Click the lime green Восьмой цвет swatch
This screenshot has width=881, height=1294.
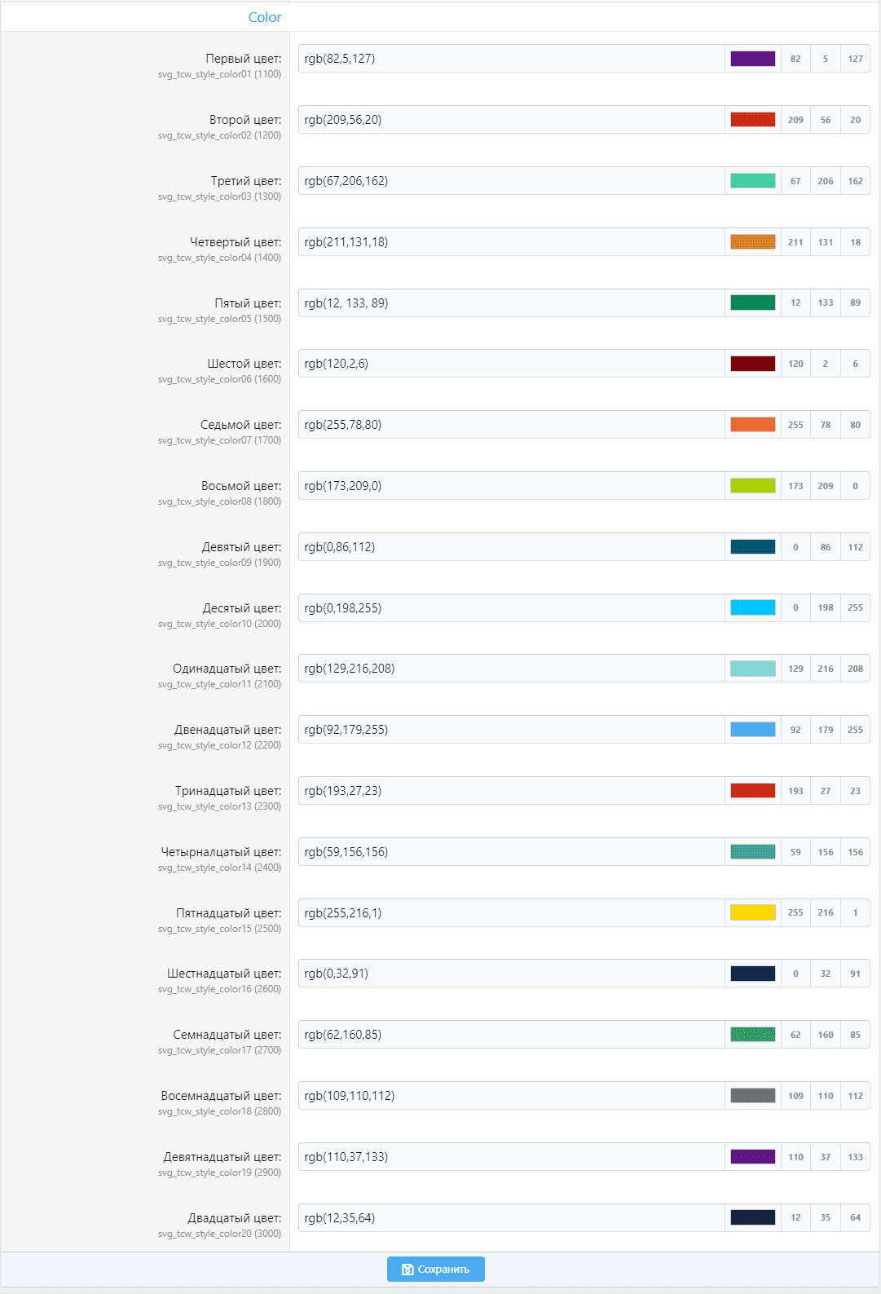click(x=752, y=486)
